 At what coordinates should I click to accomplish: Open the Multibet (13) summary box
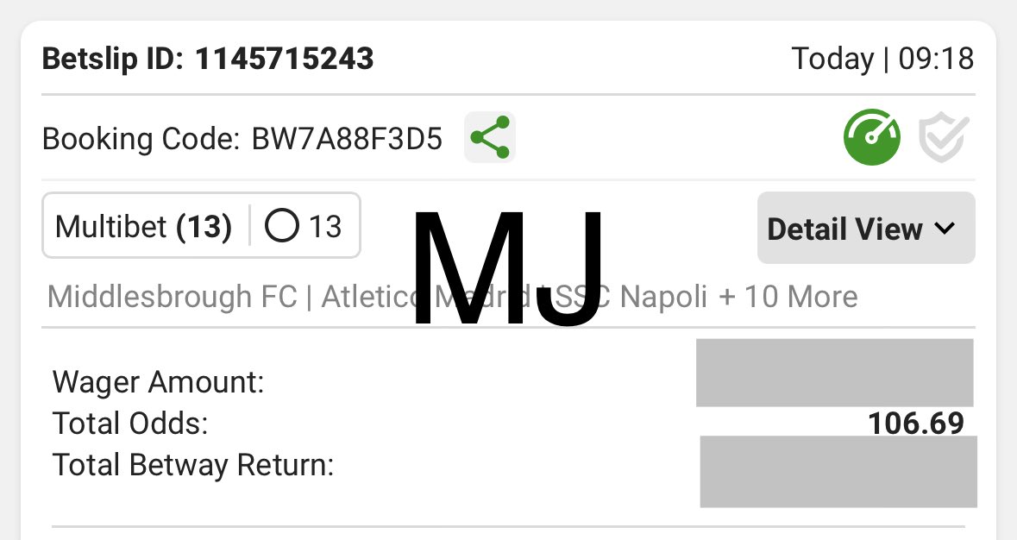pyautogui.click(x=201, y=226)
